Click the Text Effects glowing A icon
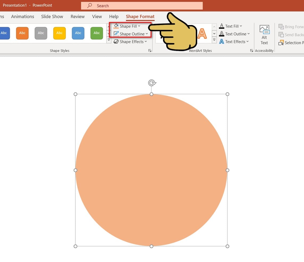The height and width of the screenshot is (262, 304). click(222, 41)
